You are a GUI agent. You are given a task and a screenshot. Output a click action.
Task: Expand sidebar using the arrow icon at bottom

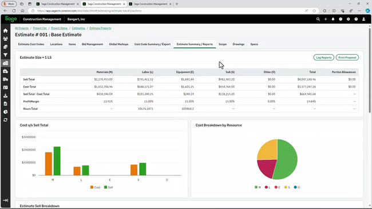click(x=5, y=200)
